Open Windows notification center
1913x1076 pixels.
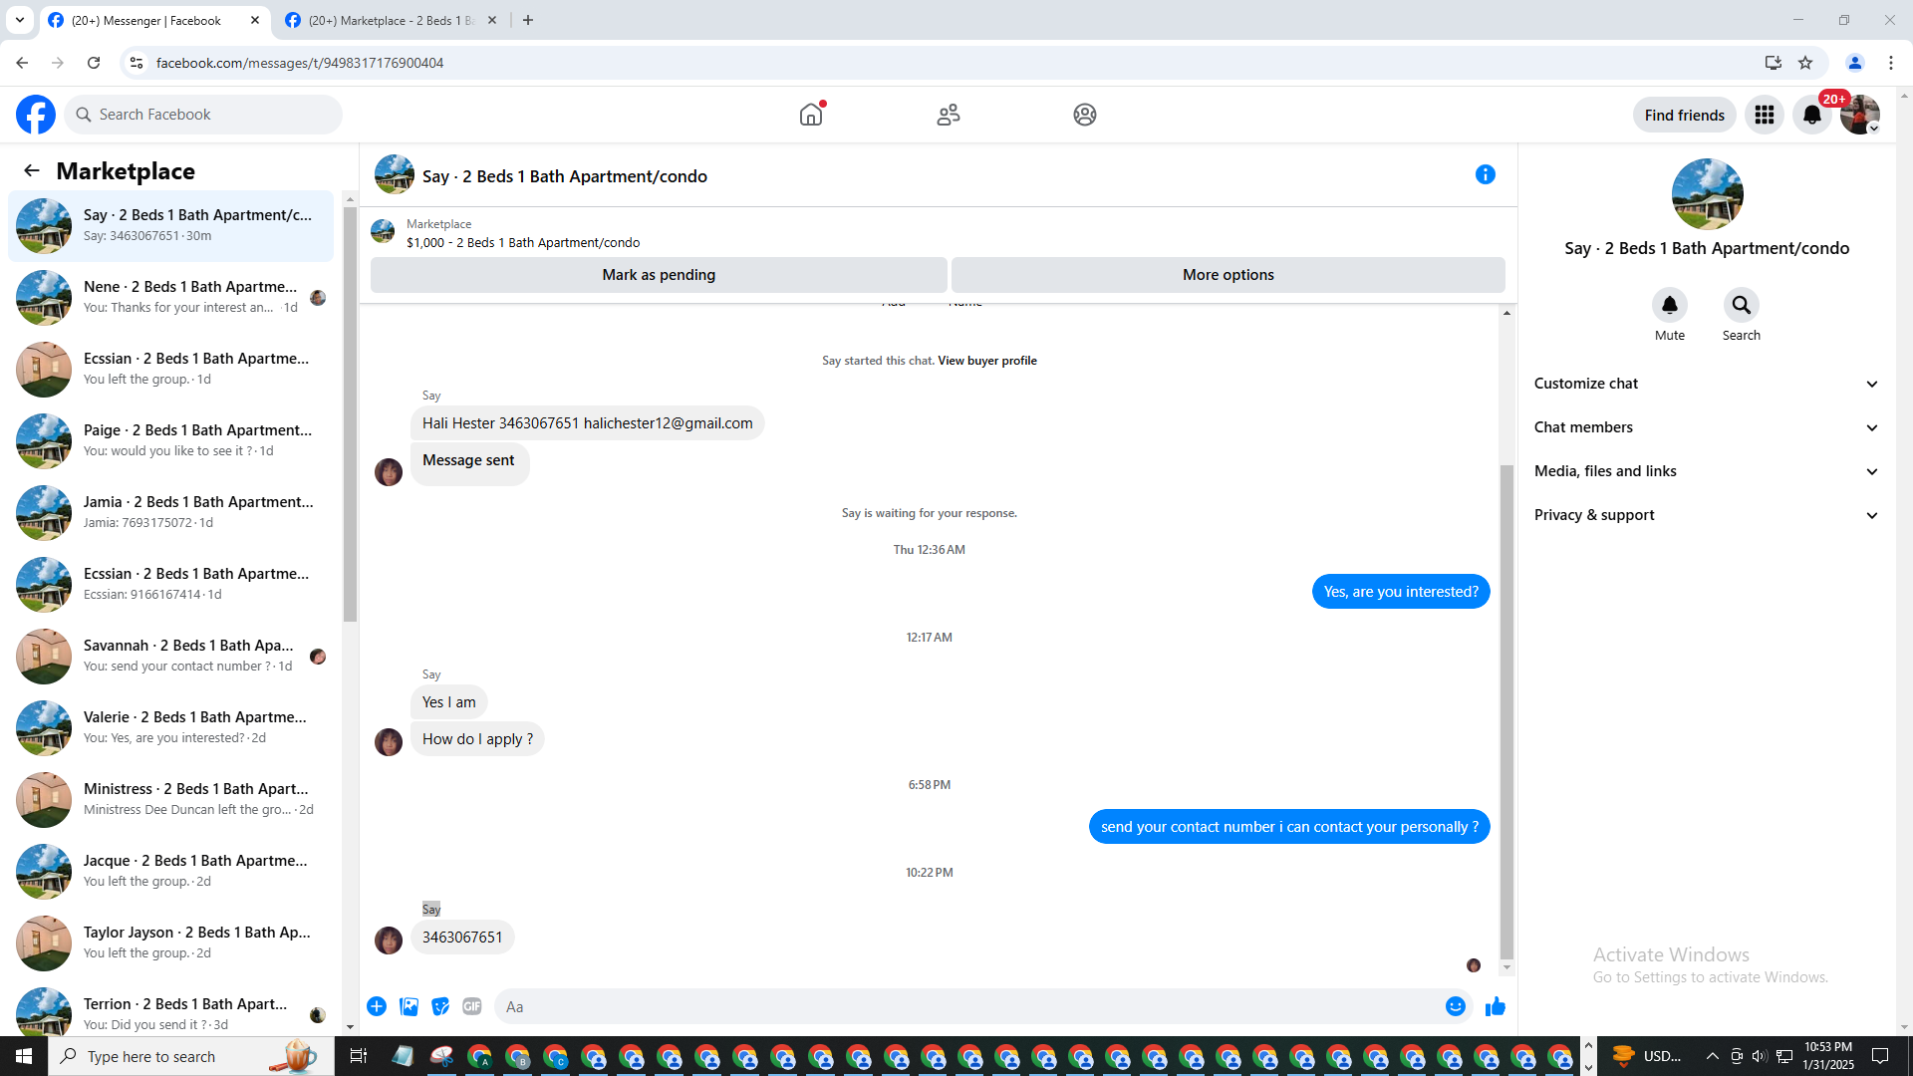click(x=1880, y=1056)
